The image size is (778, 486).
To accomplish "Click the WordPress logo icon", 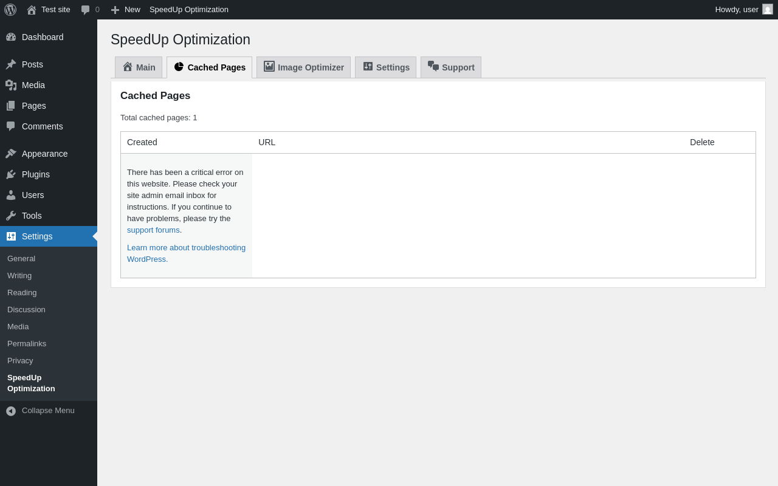I will [10, 10].
